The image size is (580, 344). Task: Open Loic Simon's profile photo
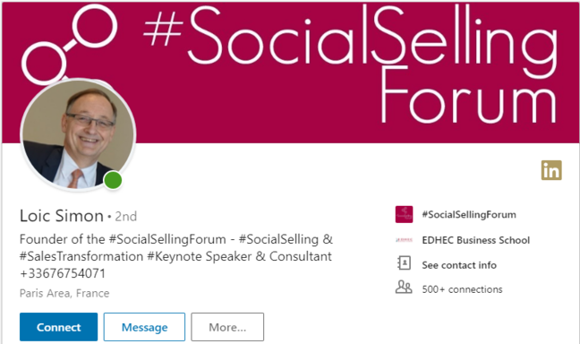point(78,134)
